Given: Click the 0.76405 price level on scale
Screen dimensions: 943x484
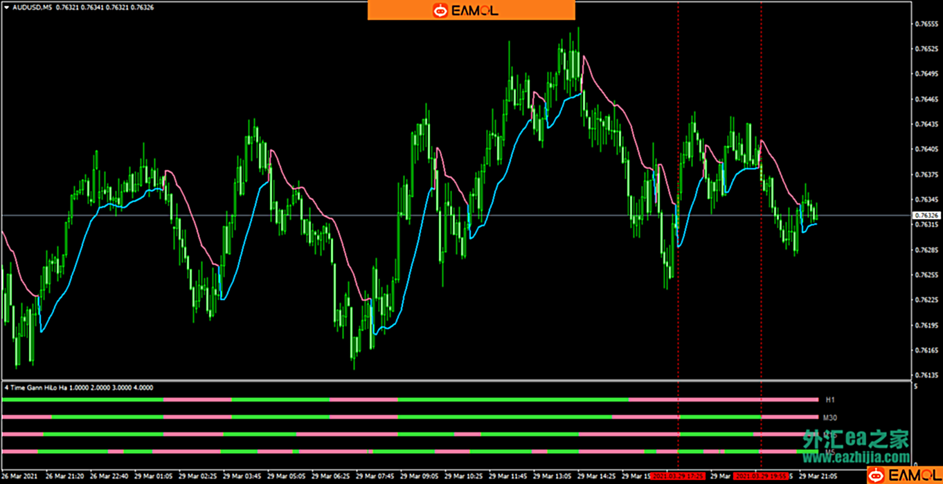Looking at the screenshot, I should point(926,149).
